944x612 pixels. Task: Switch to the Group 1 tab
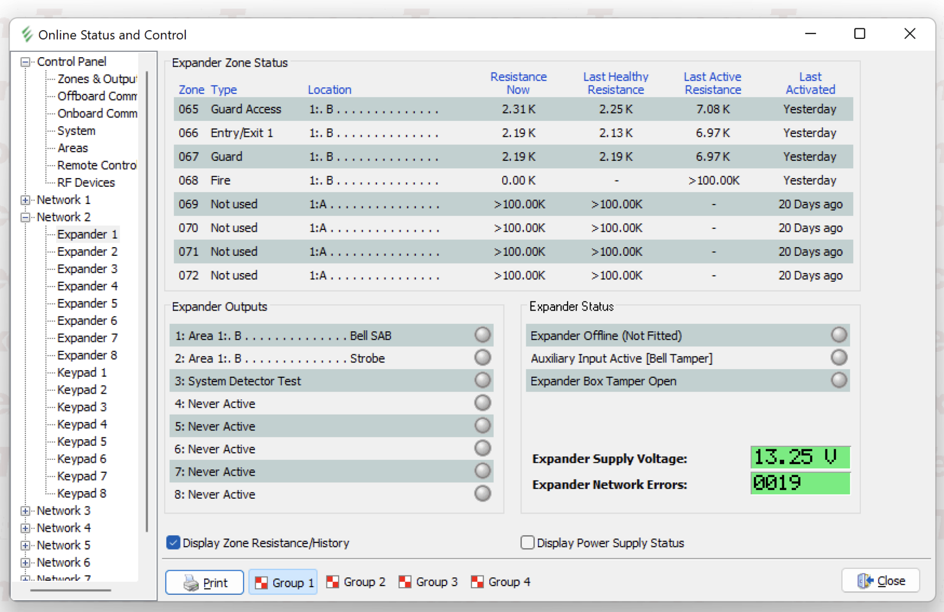(x=283, y=582)
